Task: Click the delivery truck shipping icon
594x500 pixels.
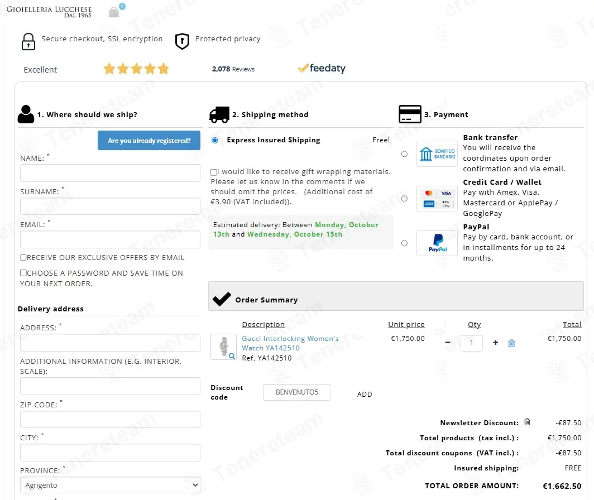Action: tap(219, 114)
